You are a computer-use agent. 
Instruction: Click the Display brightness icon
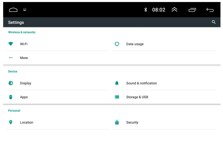coord(11,83)
